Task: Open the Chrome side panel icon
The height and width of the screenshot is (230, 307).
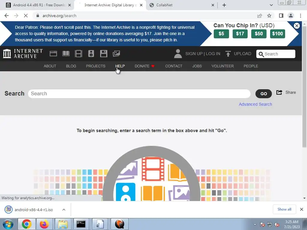Action: 281,16
